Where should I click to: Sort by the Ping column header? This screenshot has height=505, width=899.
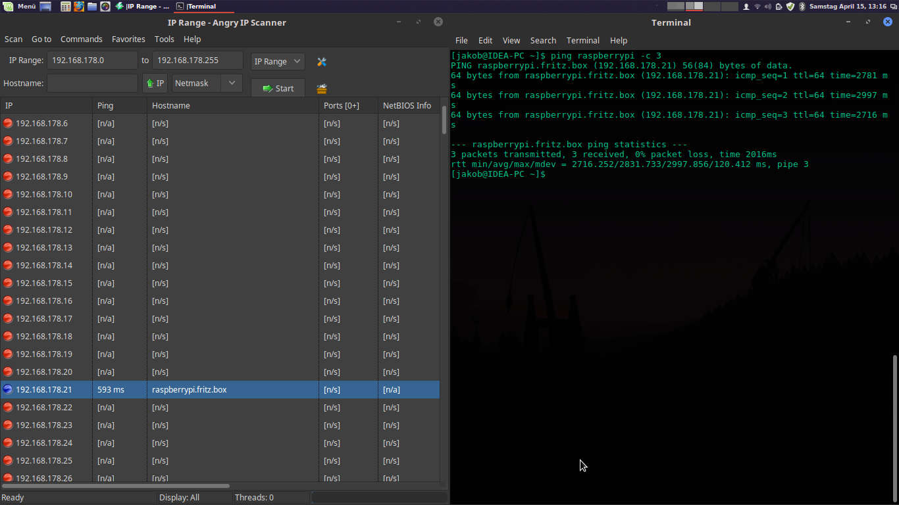coord(120,105)
